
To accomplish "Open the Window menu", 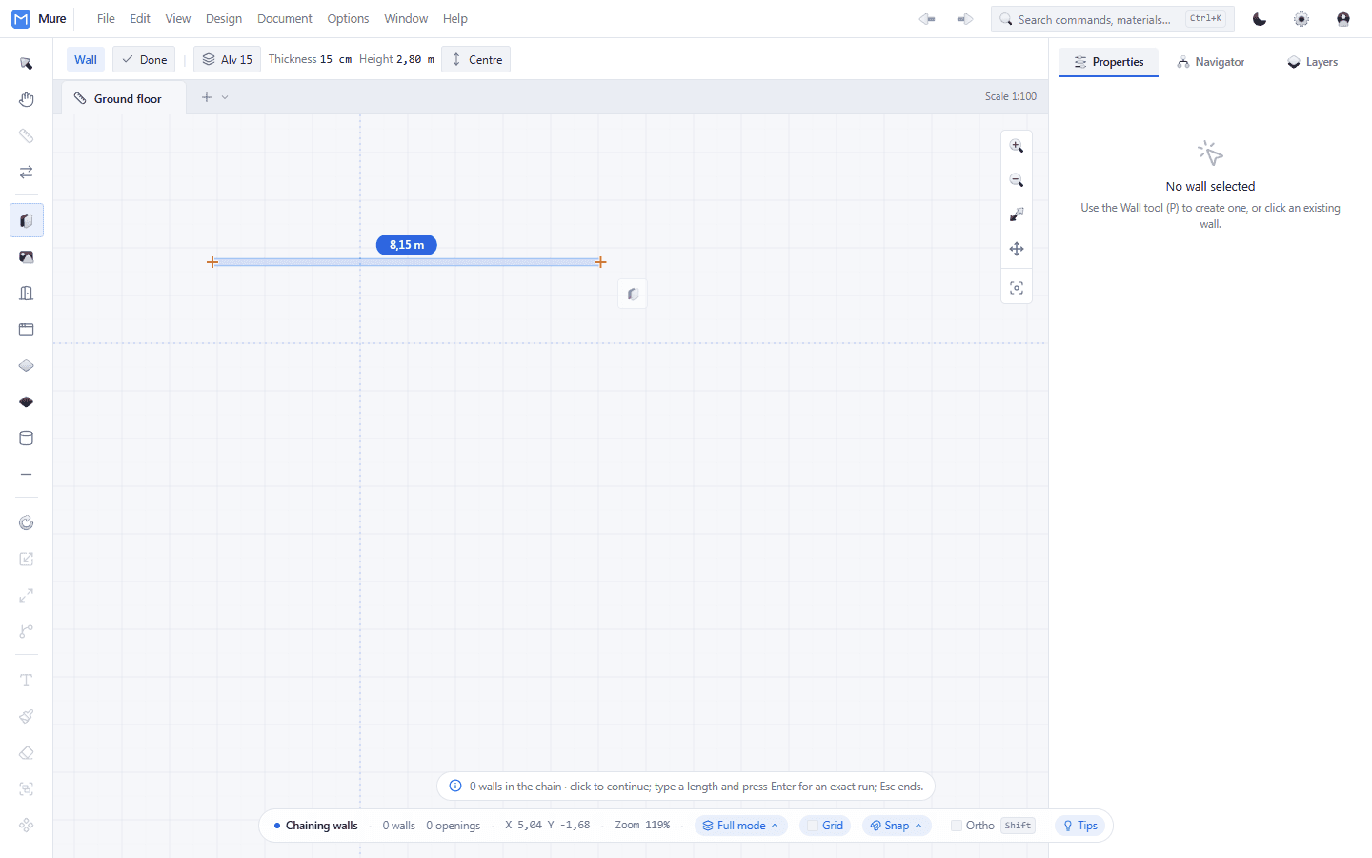I will tap(406, 19).
